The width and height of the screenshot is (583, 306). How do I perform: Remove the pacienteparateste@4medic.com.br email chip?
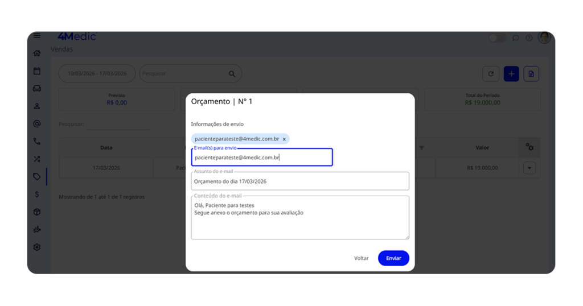pos(284,139)
